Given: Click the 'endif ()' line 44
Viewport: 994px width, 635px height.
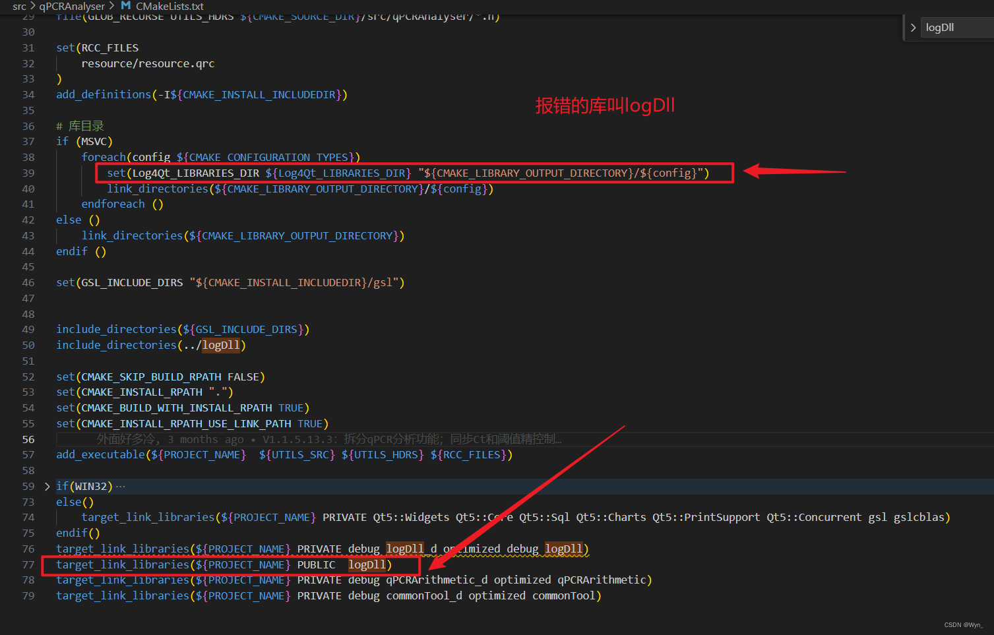Looking at the screenshot, I should coord(81,251).
